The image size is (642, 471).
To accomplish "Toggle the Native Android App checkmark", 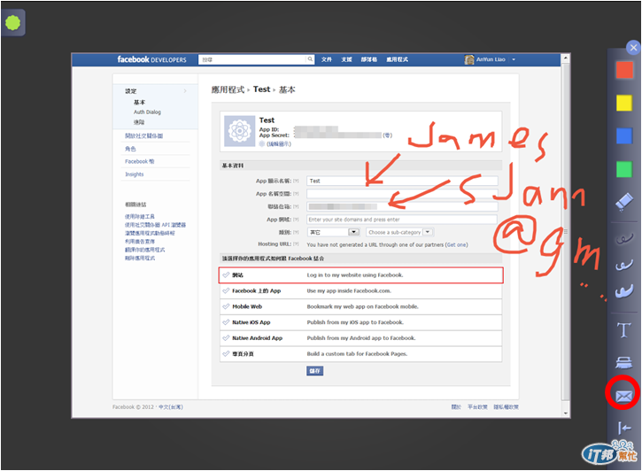I will coord(226,338).
